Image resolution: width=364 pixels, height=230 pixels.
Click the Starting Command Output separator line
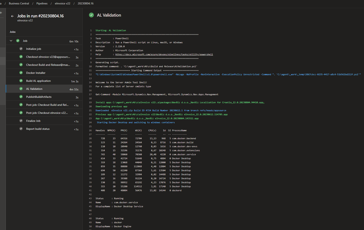point(147,70)
